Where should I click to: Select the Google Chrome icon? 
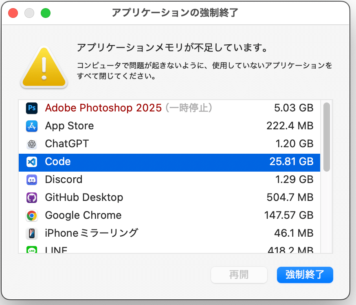coord(32,216)
